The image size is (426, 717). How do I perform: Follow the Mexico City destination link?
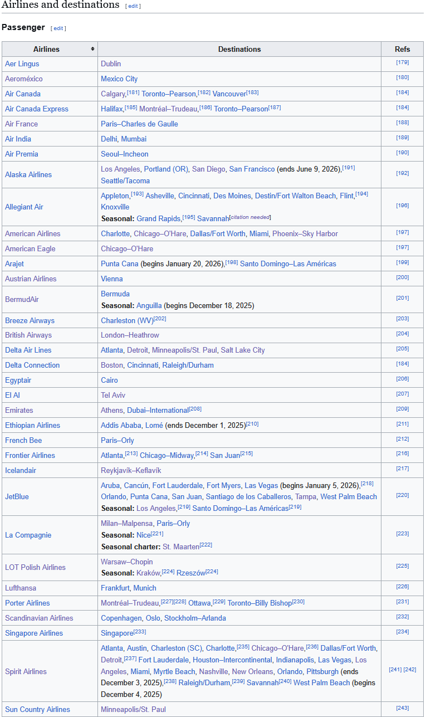[119, 79]
